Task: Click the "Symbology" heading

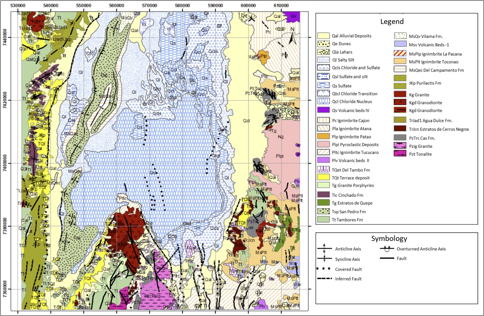Action: (389, 238)
